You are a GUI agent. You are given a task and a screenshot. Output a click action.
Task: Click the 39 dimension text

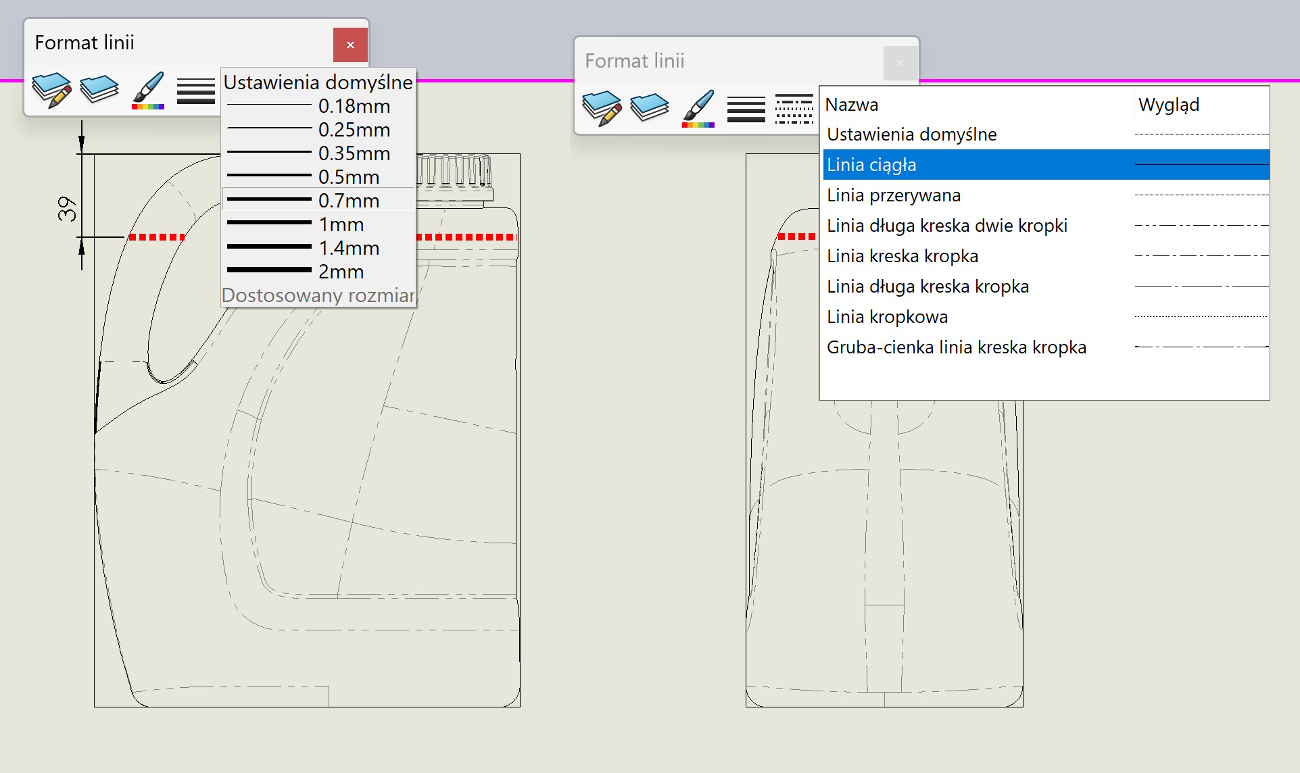tap(67, 209)
